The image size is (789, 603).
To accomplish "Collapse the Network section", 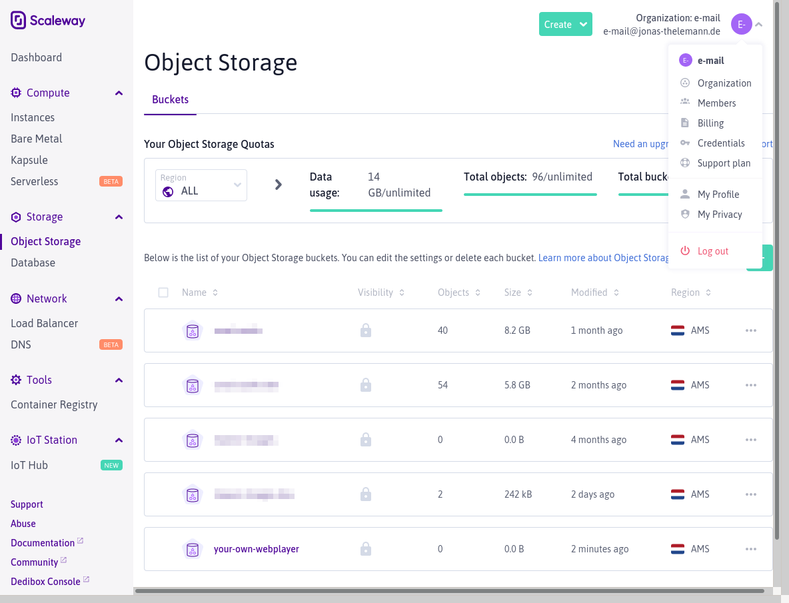I will 119,299.
